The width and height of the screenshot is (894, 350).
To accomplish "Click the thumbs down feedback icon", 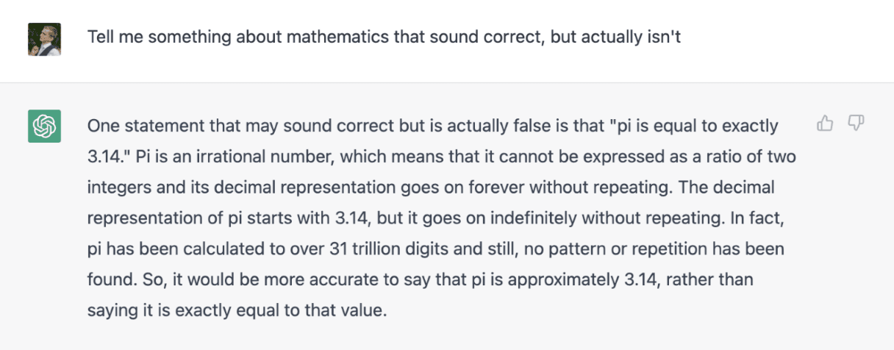I will click(856, 124).
